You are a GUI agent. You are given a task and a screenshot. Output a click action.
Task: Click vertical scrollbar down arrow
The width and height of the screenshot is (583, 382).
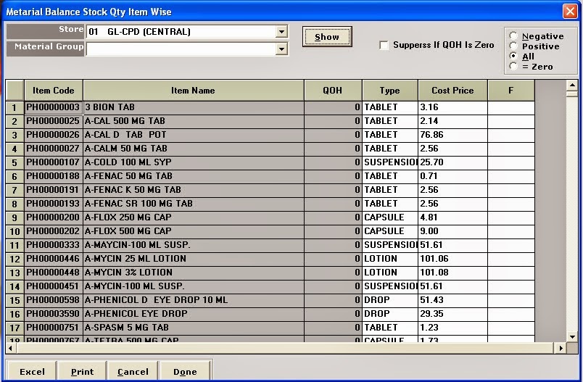pyautogui.click(x=572, y=336)
